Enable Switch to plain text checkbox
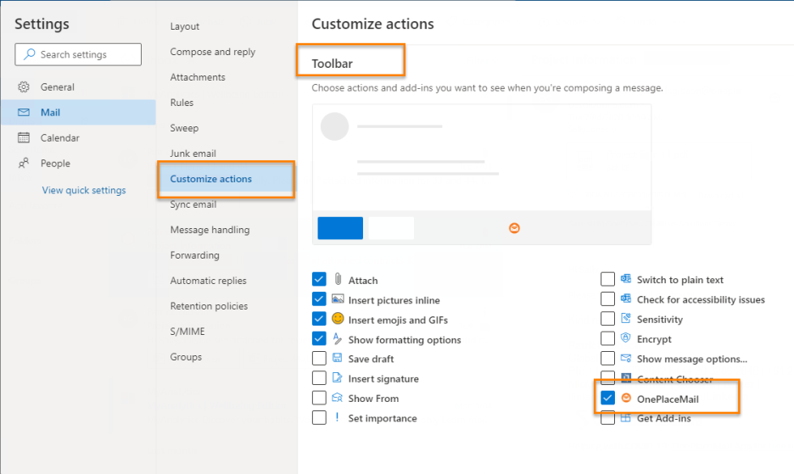Image resolution: width=794 pixels, height=474 pixels. (x=607, y=279)
